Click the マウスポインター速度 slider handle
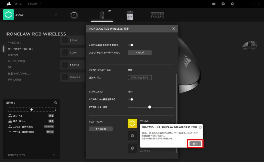The width and height of the screenshot is (264, 162). [150, 107]
